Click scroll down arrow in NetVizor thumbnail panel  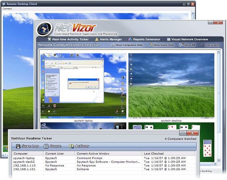[219, 160]
